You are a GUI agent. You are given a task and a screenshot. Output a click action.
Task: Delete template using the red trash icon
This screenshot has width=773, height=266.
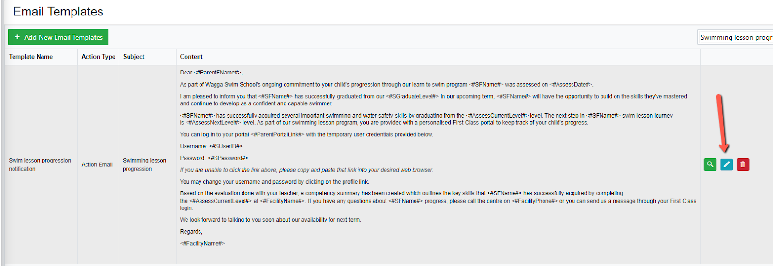[x=743, y=164]
